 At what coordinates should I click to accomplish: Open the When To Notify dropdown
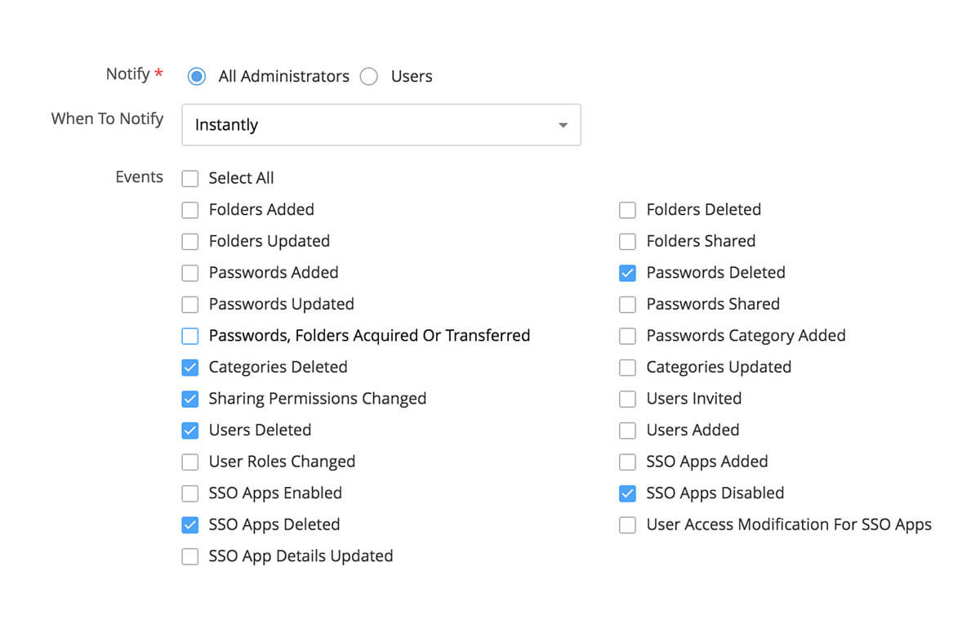(x=381, y=125)
